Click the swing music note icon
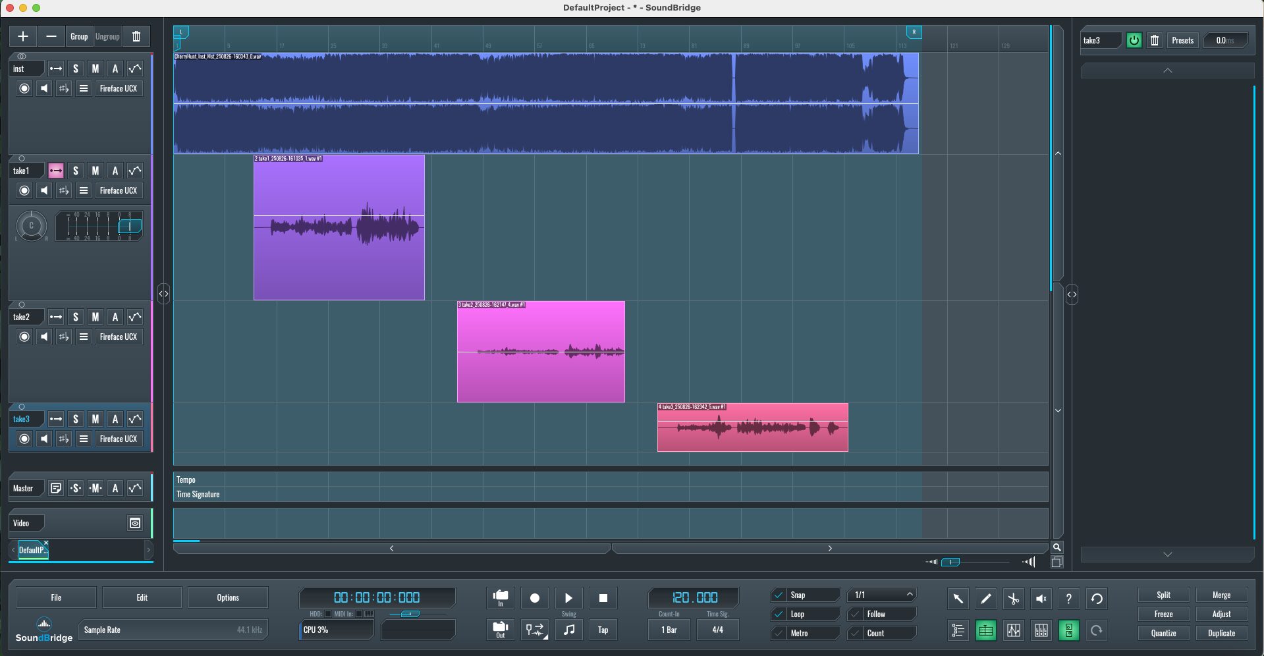The width and height of the screenshot is (1264, 656). coord(569,630)
